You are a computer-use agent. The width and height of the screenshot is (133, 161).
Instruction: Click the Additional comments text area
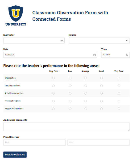tap(66, 127)
